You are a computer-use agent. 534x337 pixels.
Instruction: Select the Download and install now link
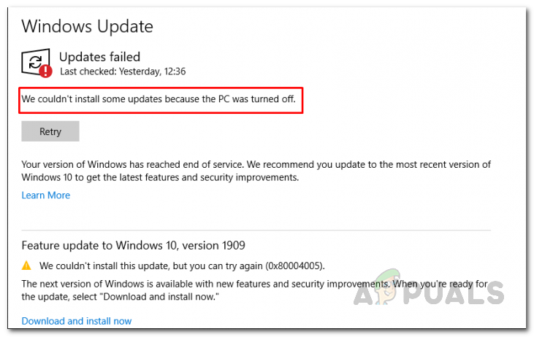click(x=77, y=321)
